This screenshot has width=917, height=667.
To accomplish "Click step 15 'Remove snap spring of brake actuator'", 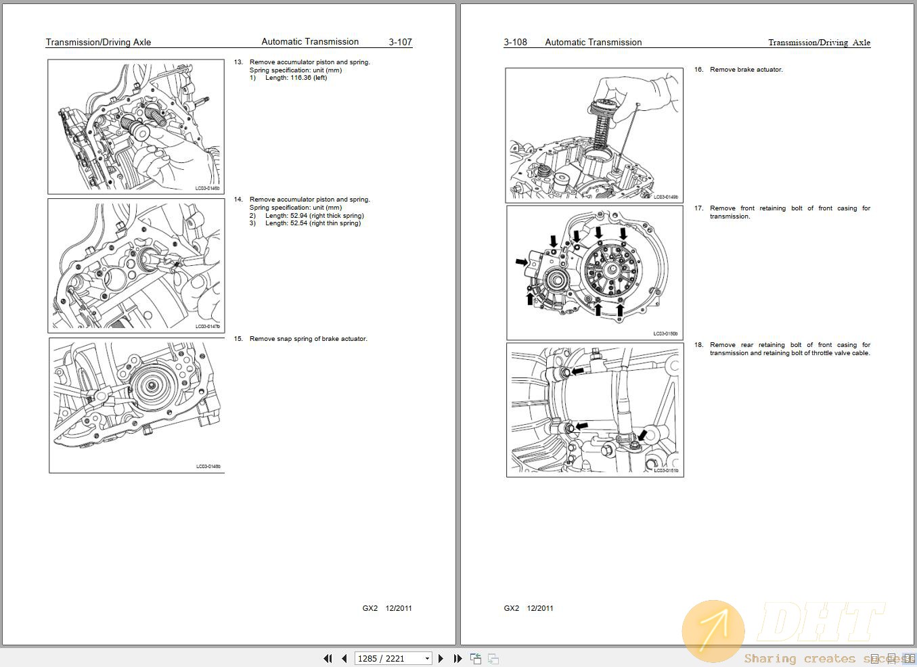I will [308, 339].
